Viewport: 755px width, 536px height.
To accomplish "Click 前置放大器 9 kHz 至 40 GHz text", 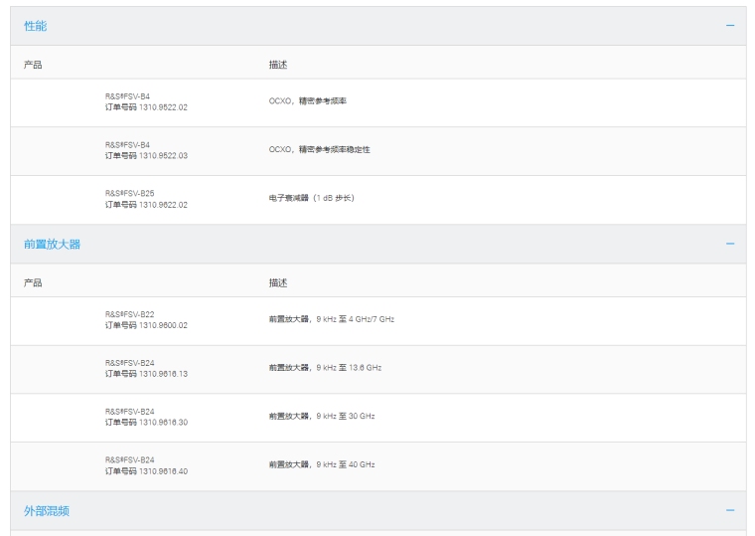I will coord(322,465).
